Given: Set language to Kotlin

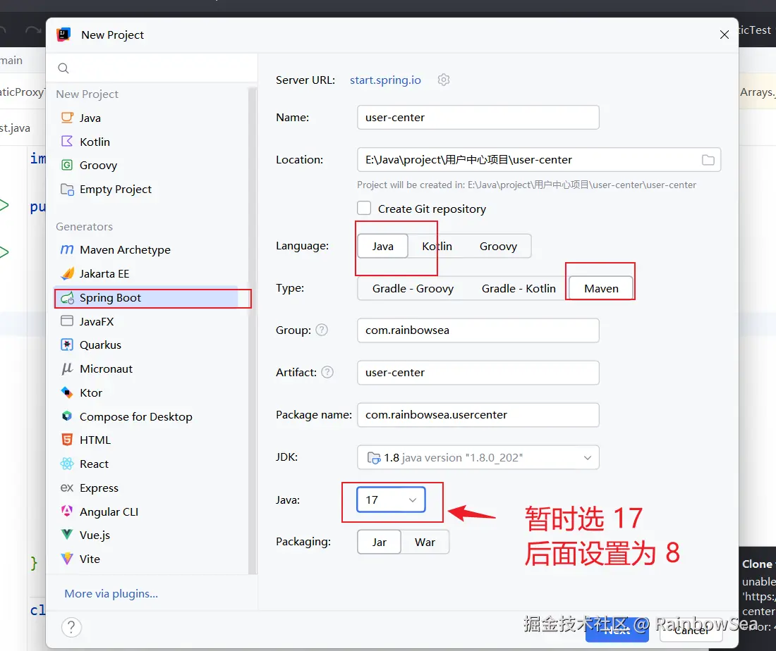Looking at the screenshot, I should coord(437,246).
